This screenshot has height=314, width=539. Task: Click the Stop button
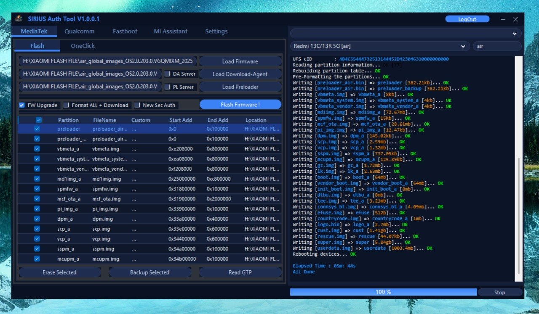(x=500, y=292)
